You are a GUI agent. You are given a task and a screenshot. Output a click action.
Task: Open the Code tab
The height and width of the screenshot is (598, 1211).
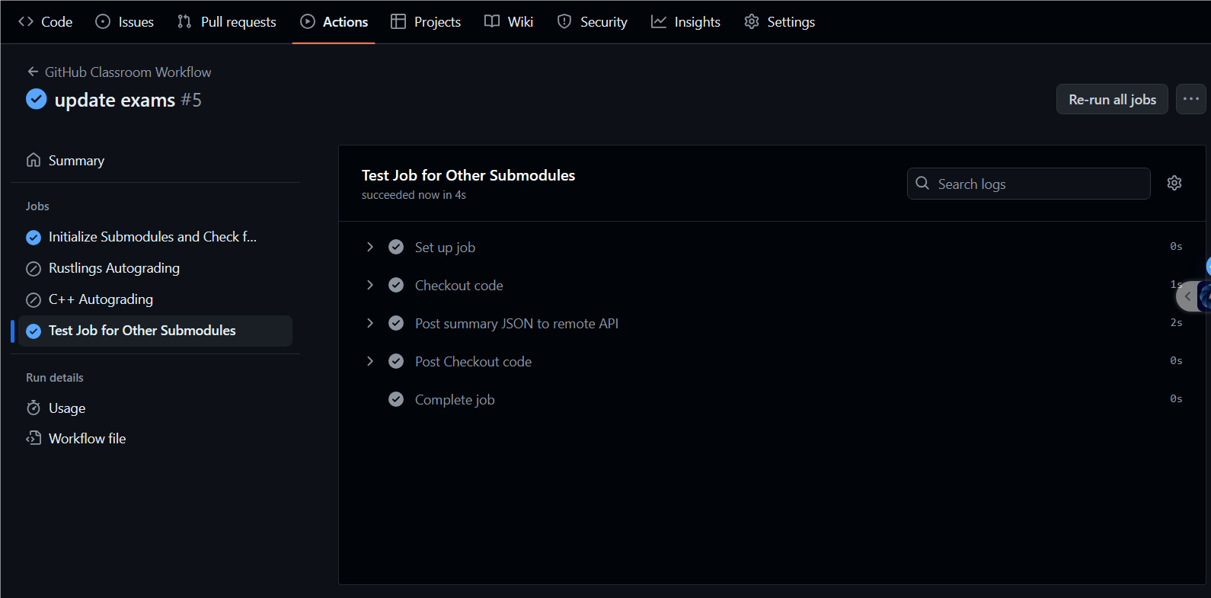46,22
